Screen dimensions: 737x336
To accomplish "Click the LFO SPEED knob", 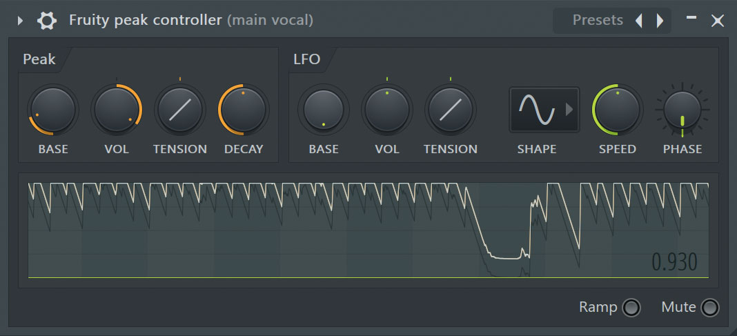I will pyautogui.click(x=617, y=110).
